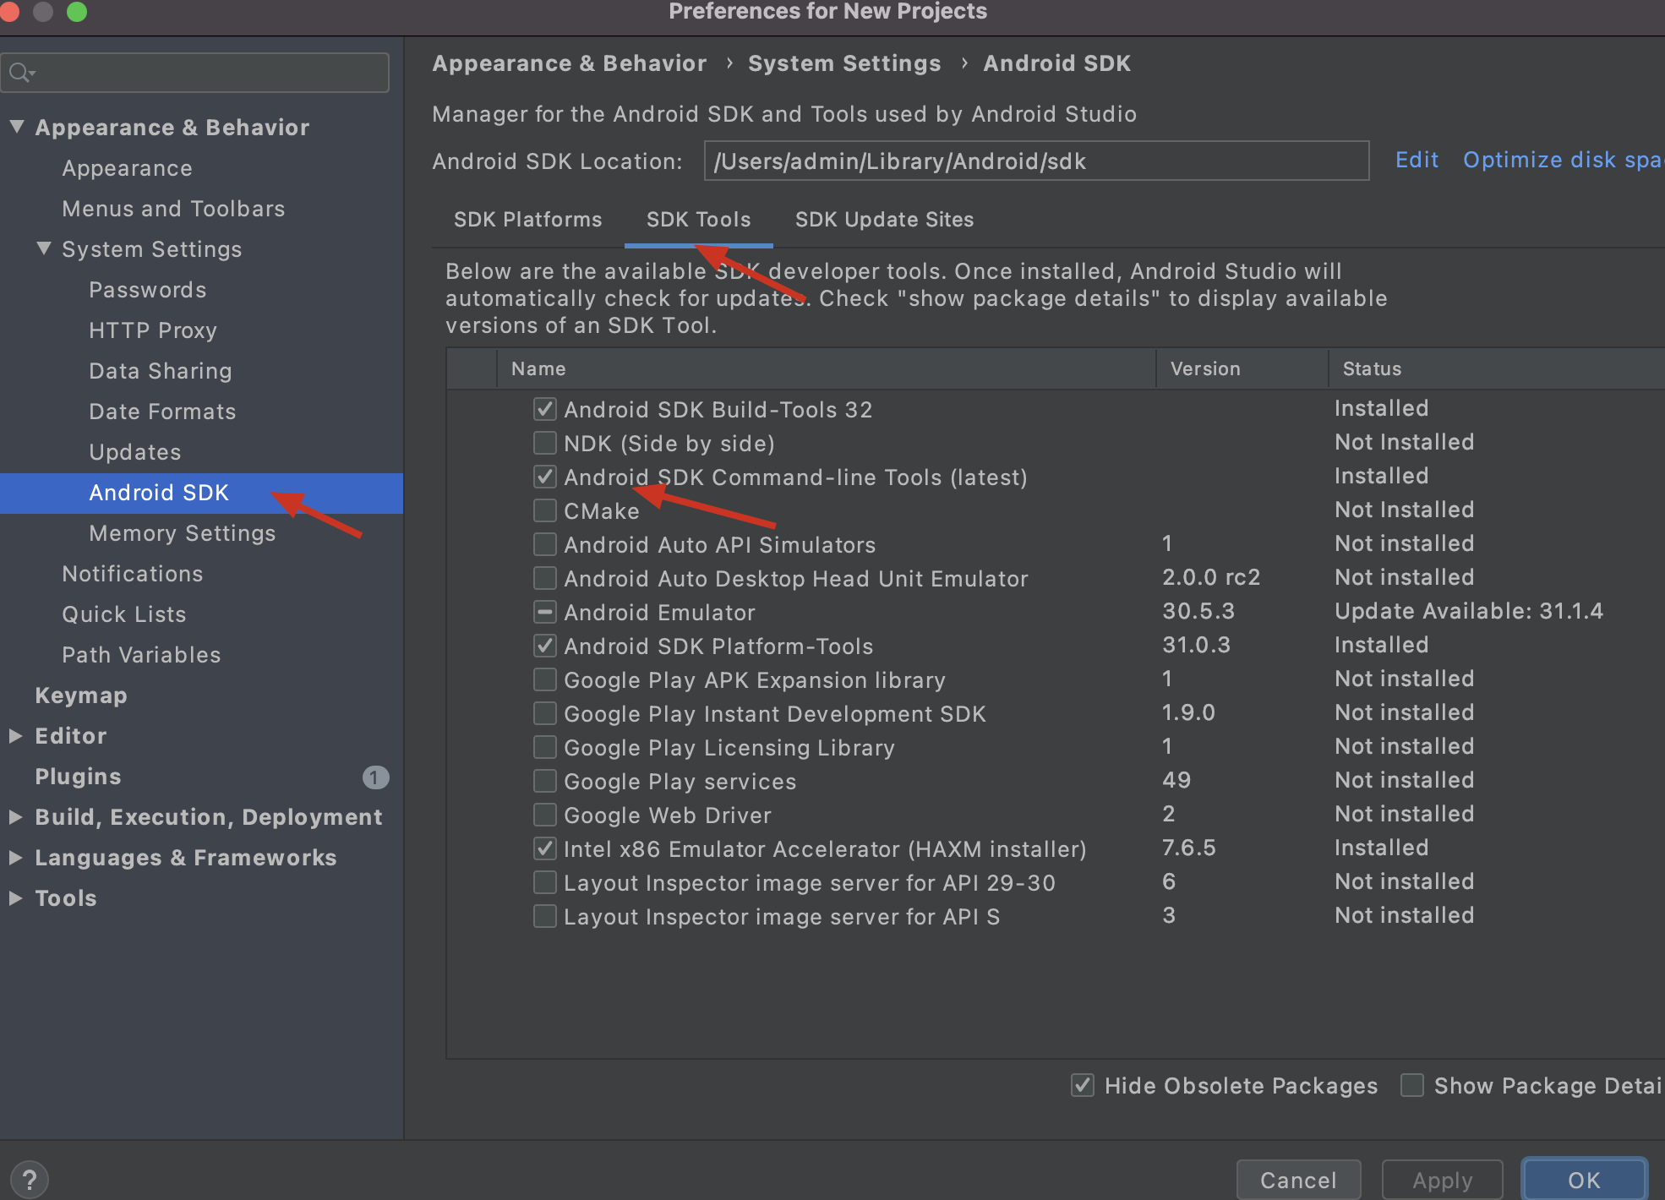This screenshot has height=1200, width=1665.
Task: Switch to the SDK Platforms tab
Action: point(528,220)
